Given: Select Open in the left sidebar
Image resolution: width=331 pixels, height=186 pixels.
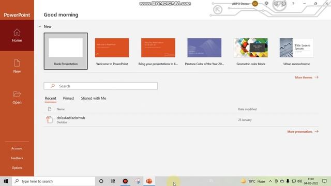Looking at the screenshot, I should [x=17, y=98].
